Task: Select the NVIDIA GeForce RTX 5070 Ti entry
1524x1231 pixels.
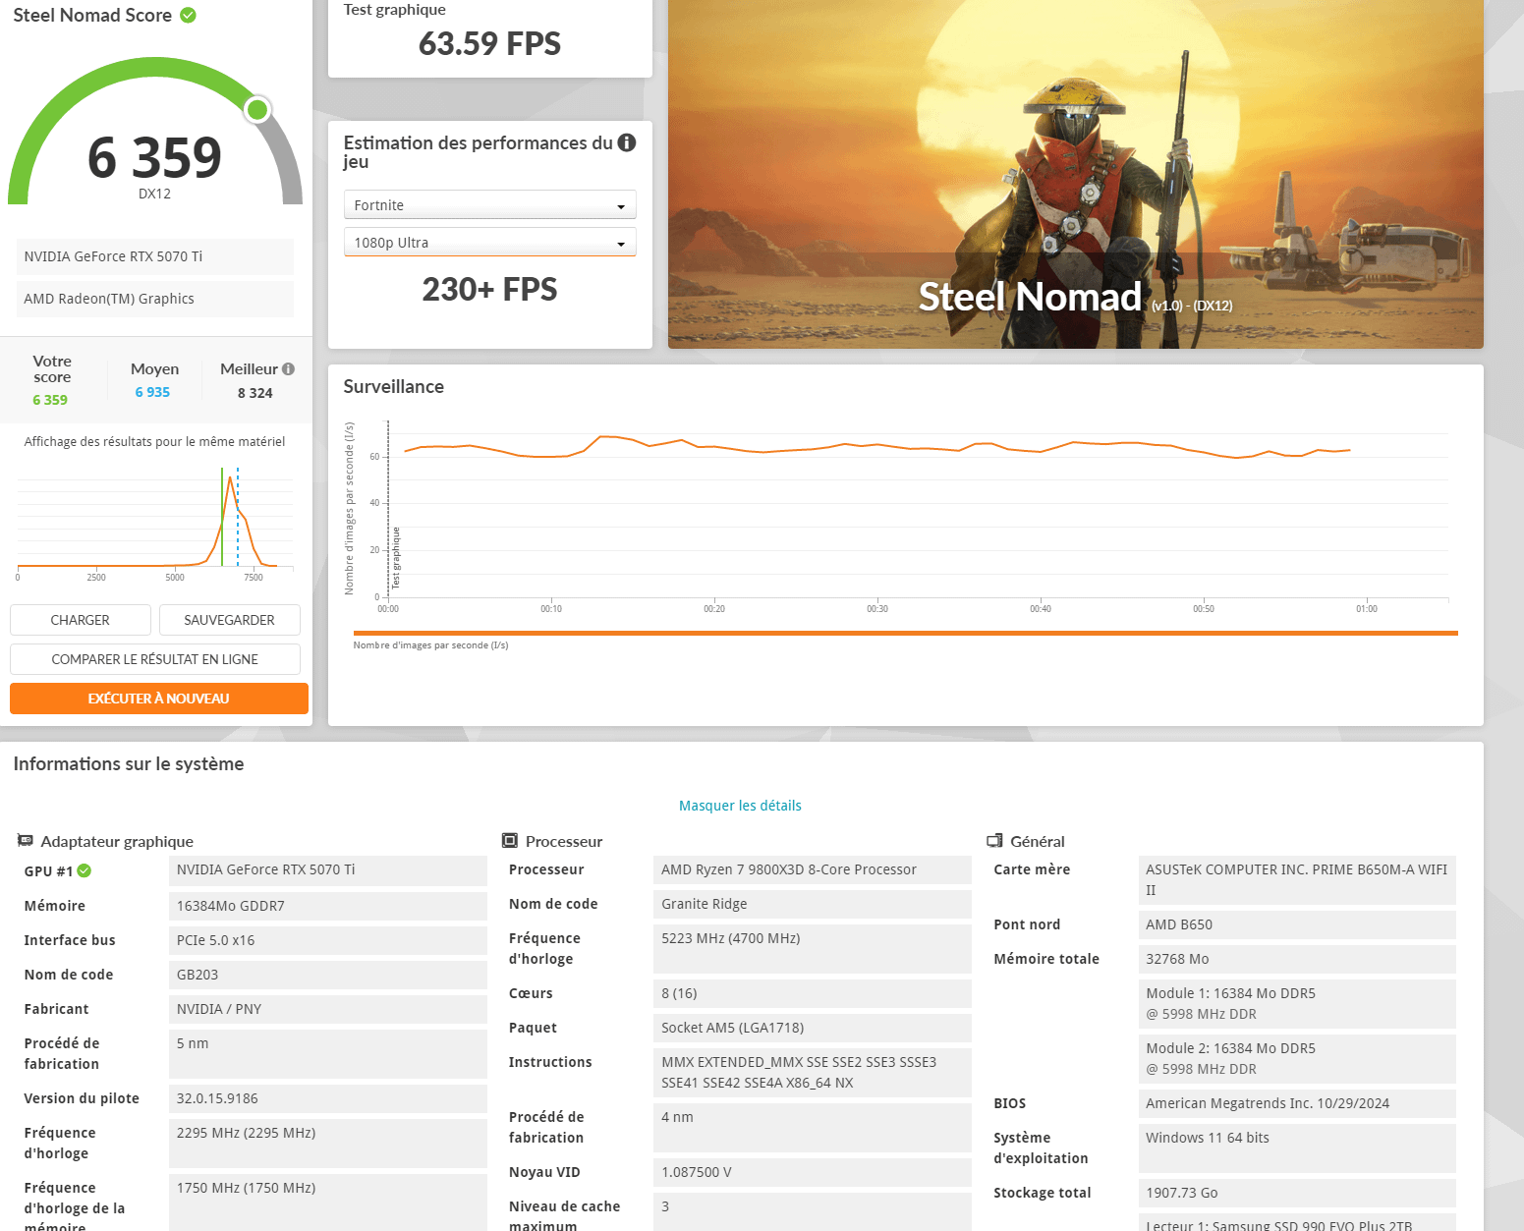Action: click(x=155, y=256)
